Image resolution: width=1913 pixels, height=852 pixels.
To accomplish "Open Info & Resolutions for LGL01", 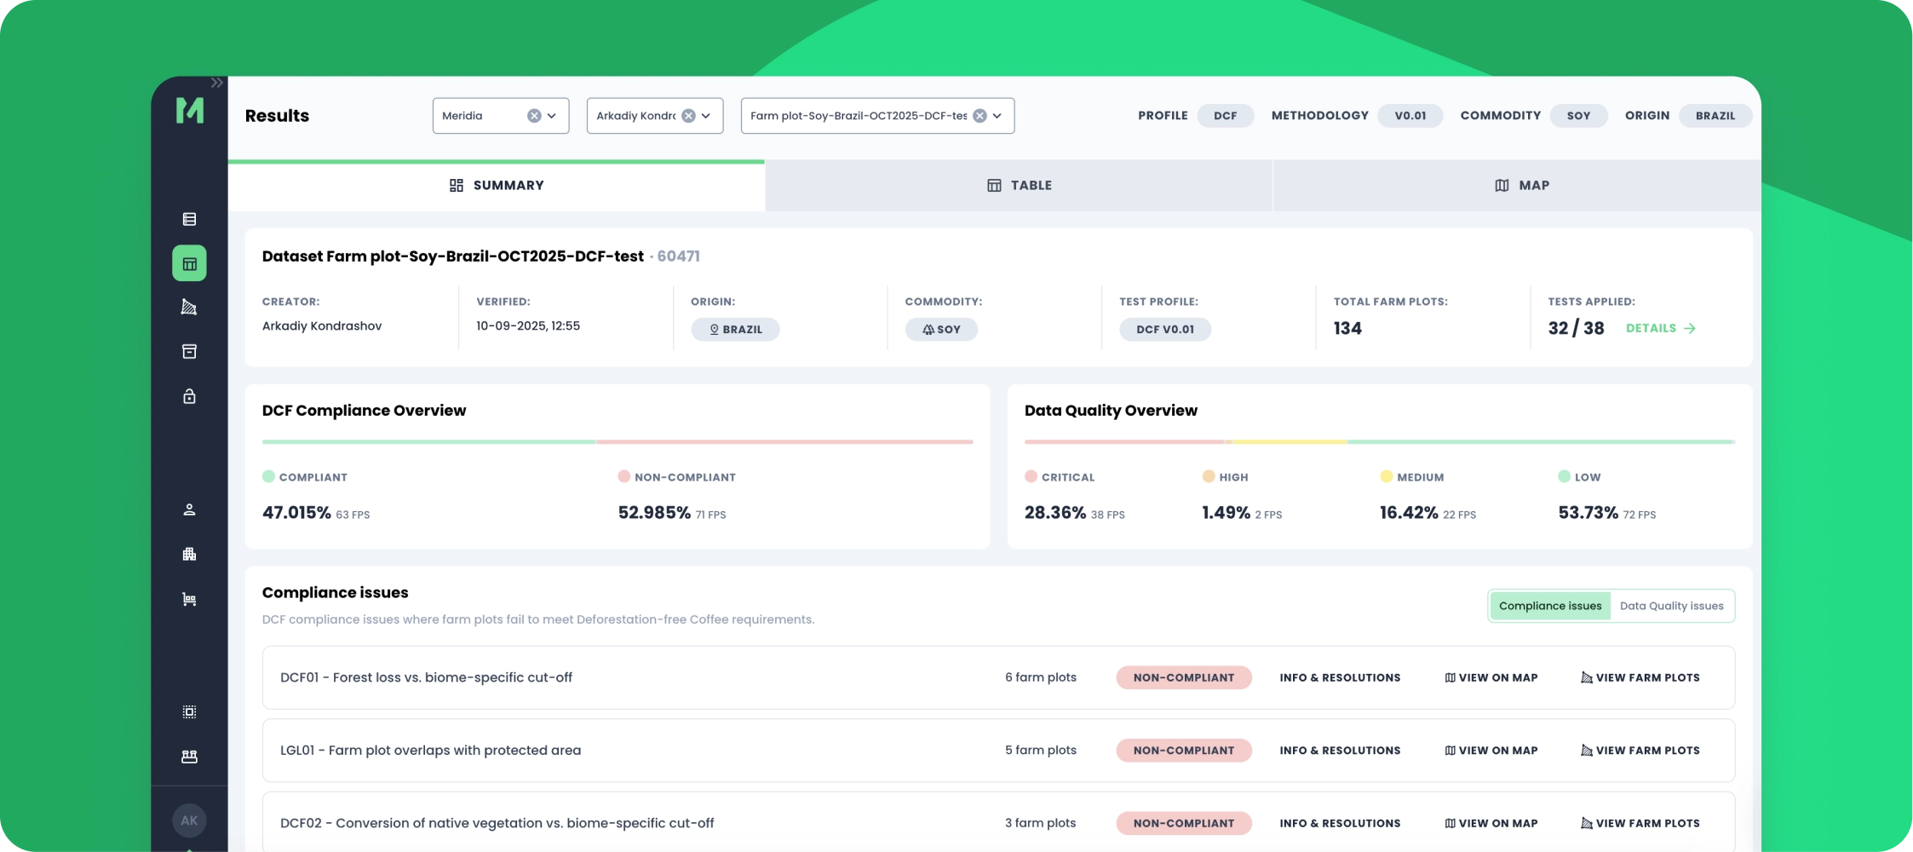I will click(x=1340, y=751).
